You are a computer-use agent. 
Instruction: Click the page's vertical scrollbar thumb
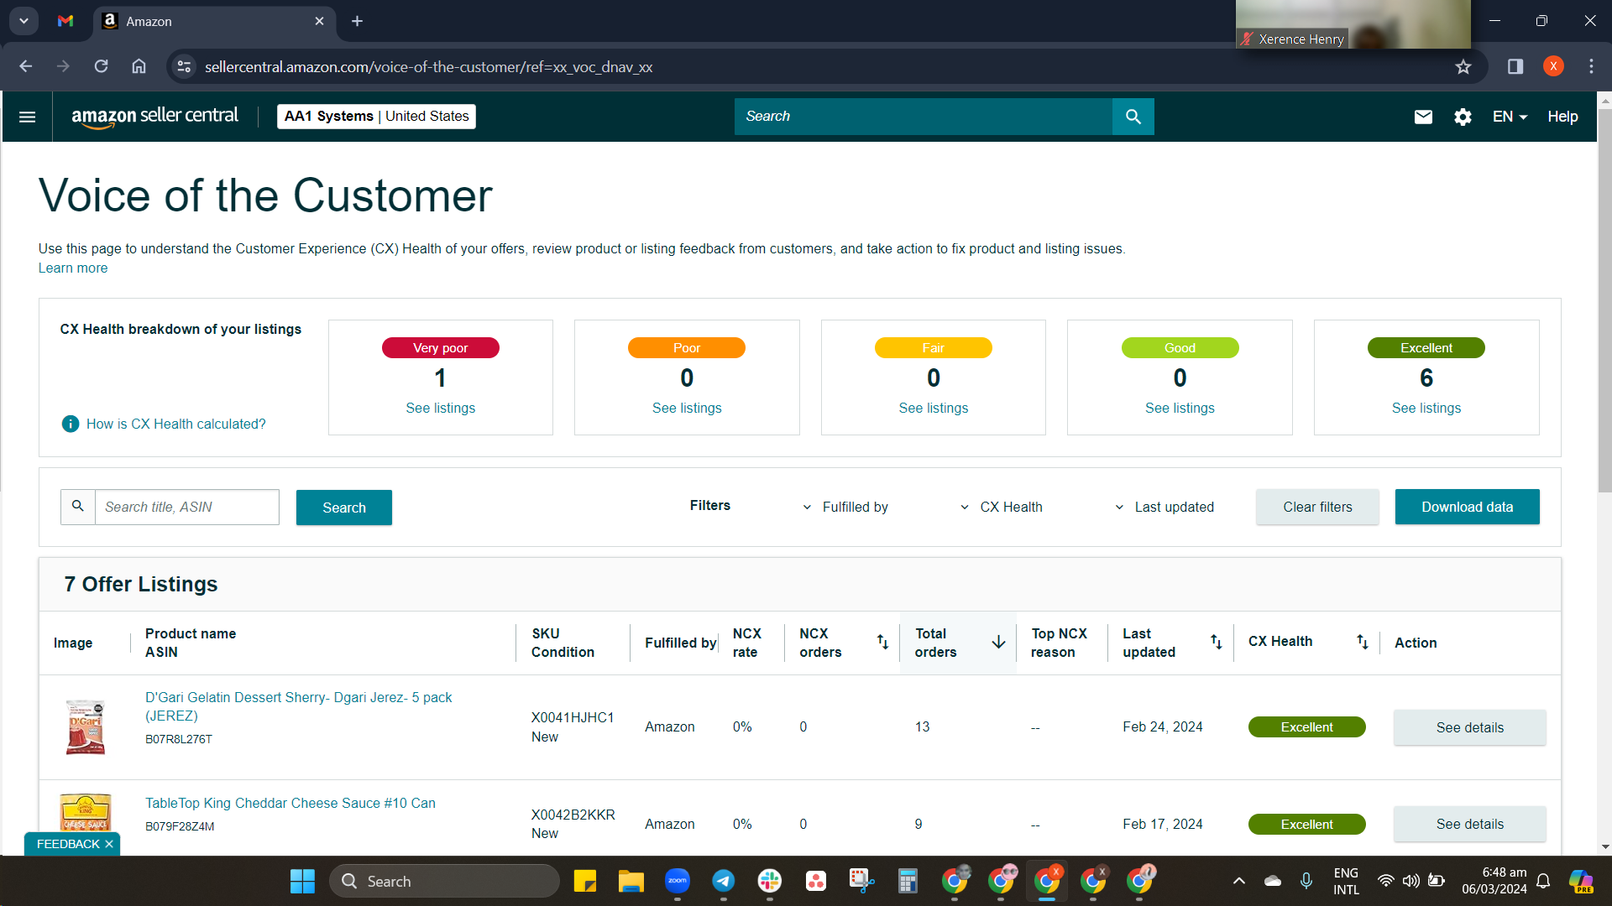point(1604,300)
